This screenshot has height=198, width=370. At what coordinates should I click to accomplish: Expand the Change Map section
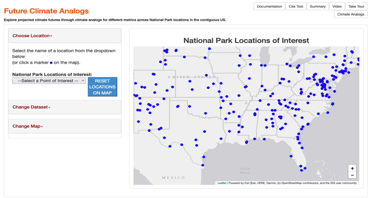click(x=28, y=126)
